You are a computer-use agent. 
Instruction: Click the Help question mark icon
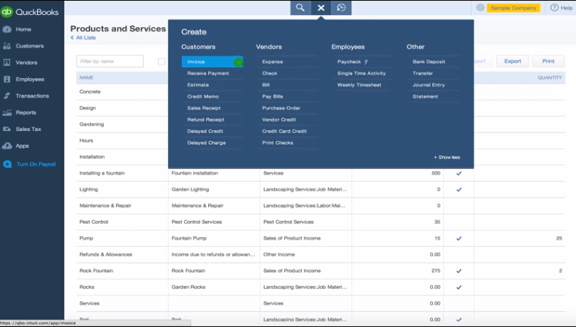[554, 7]
